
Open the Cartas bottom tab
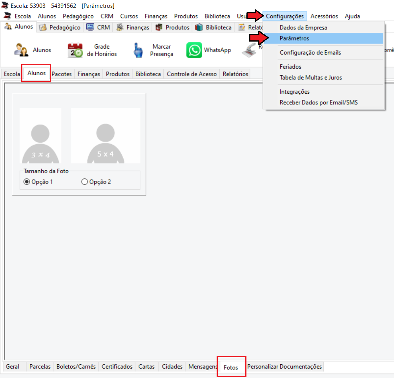tap(146, 367)
